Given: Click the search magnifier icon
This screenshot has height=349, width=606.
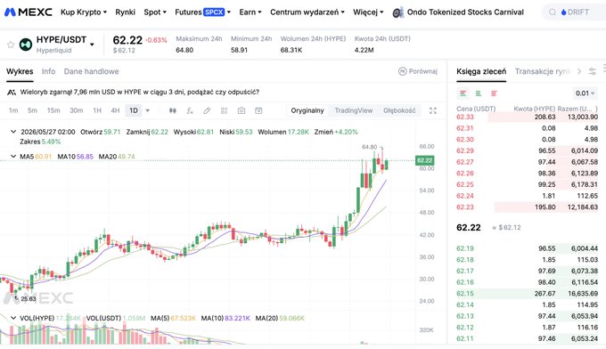Looking at the screenshot, I should coord(553,12).
